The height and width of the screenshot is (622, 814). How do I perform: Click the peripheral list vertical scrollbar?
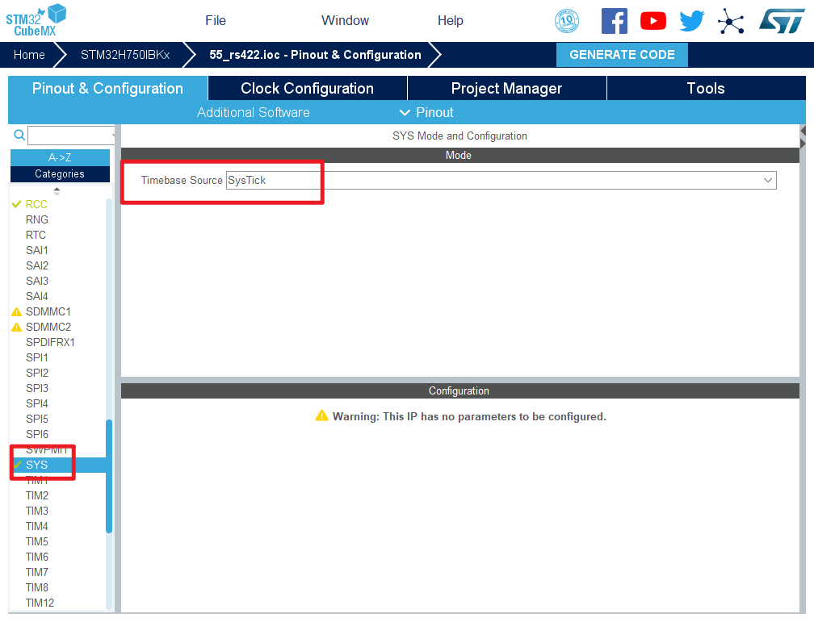pyautogui.click(x=109, y=476)
